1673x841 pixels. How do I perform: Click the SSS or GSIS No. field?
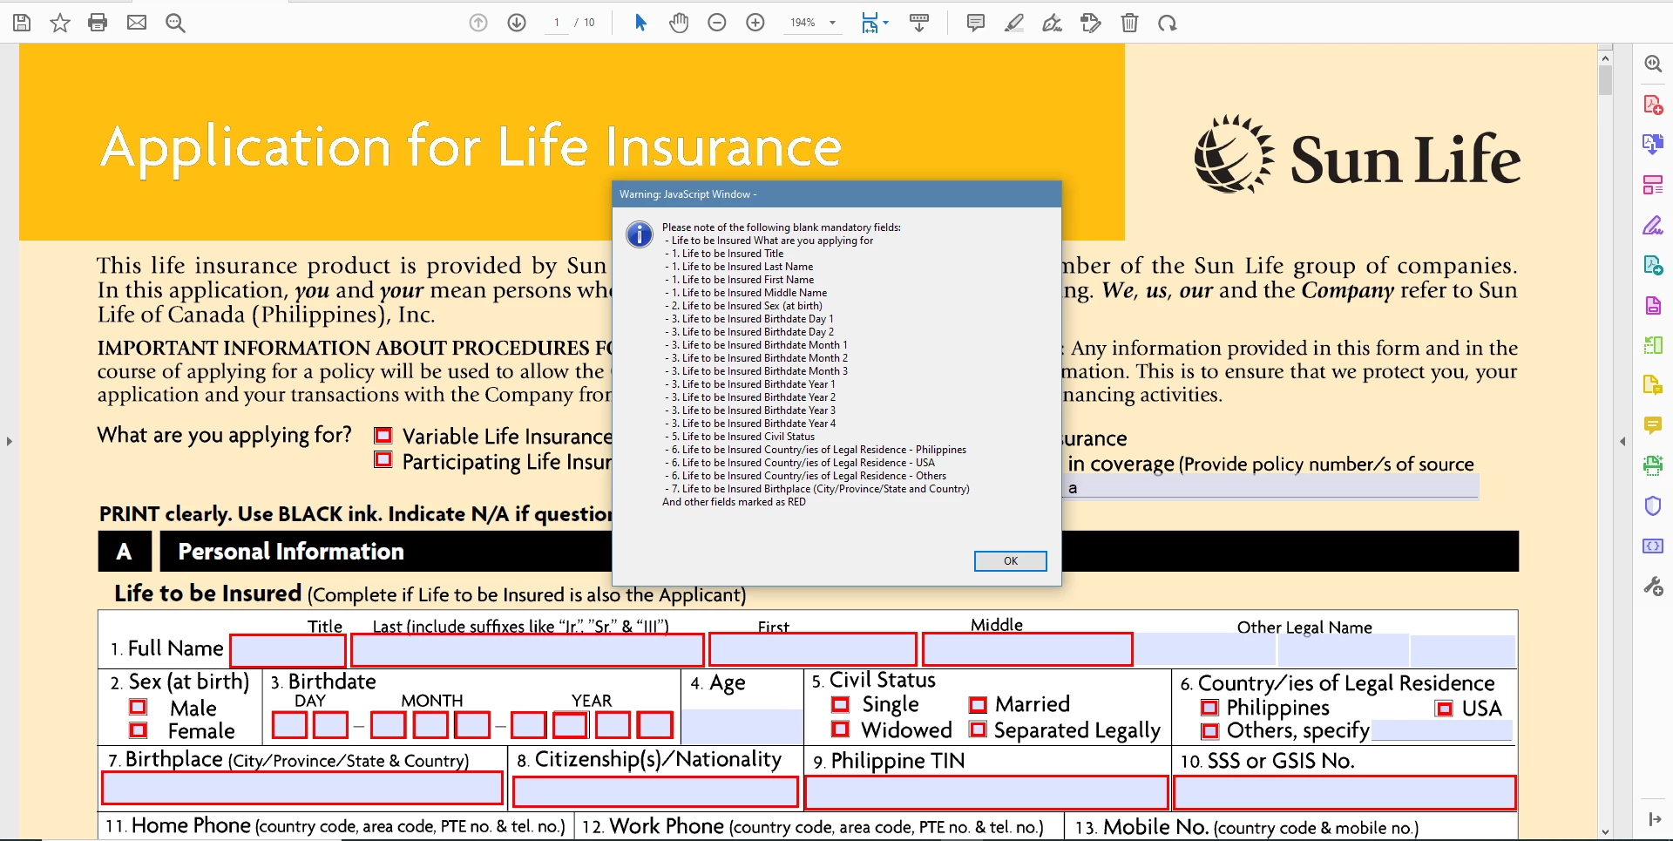coord(1344,792)
